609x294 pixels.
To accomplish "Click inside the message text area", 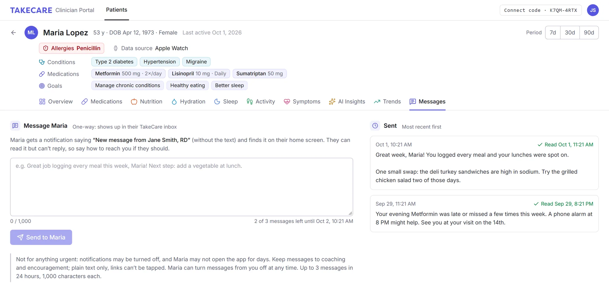I will [181, 187].
